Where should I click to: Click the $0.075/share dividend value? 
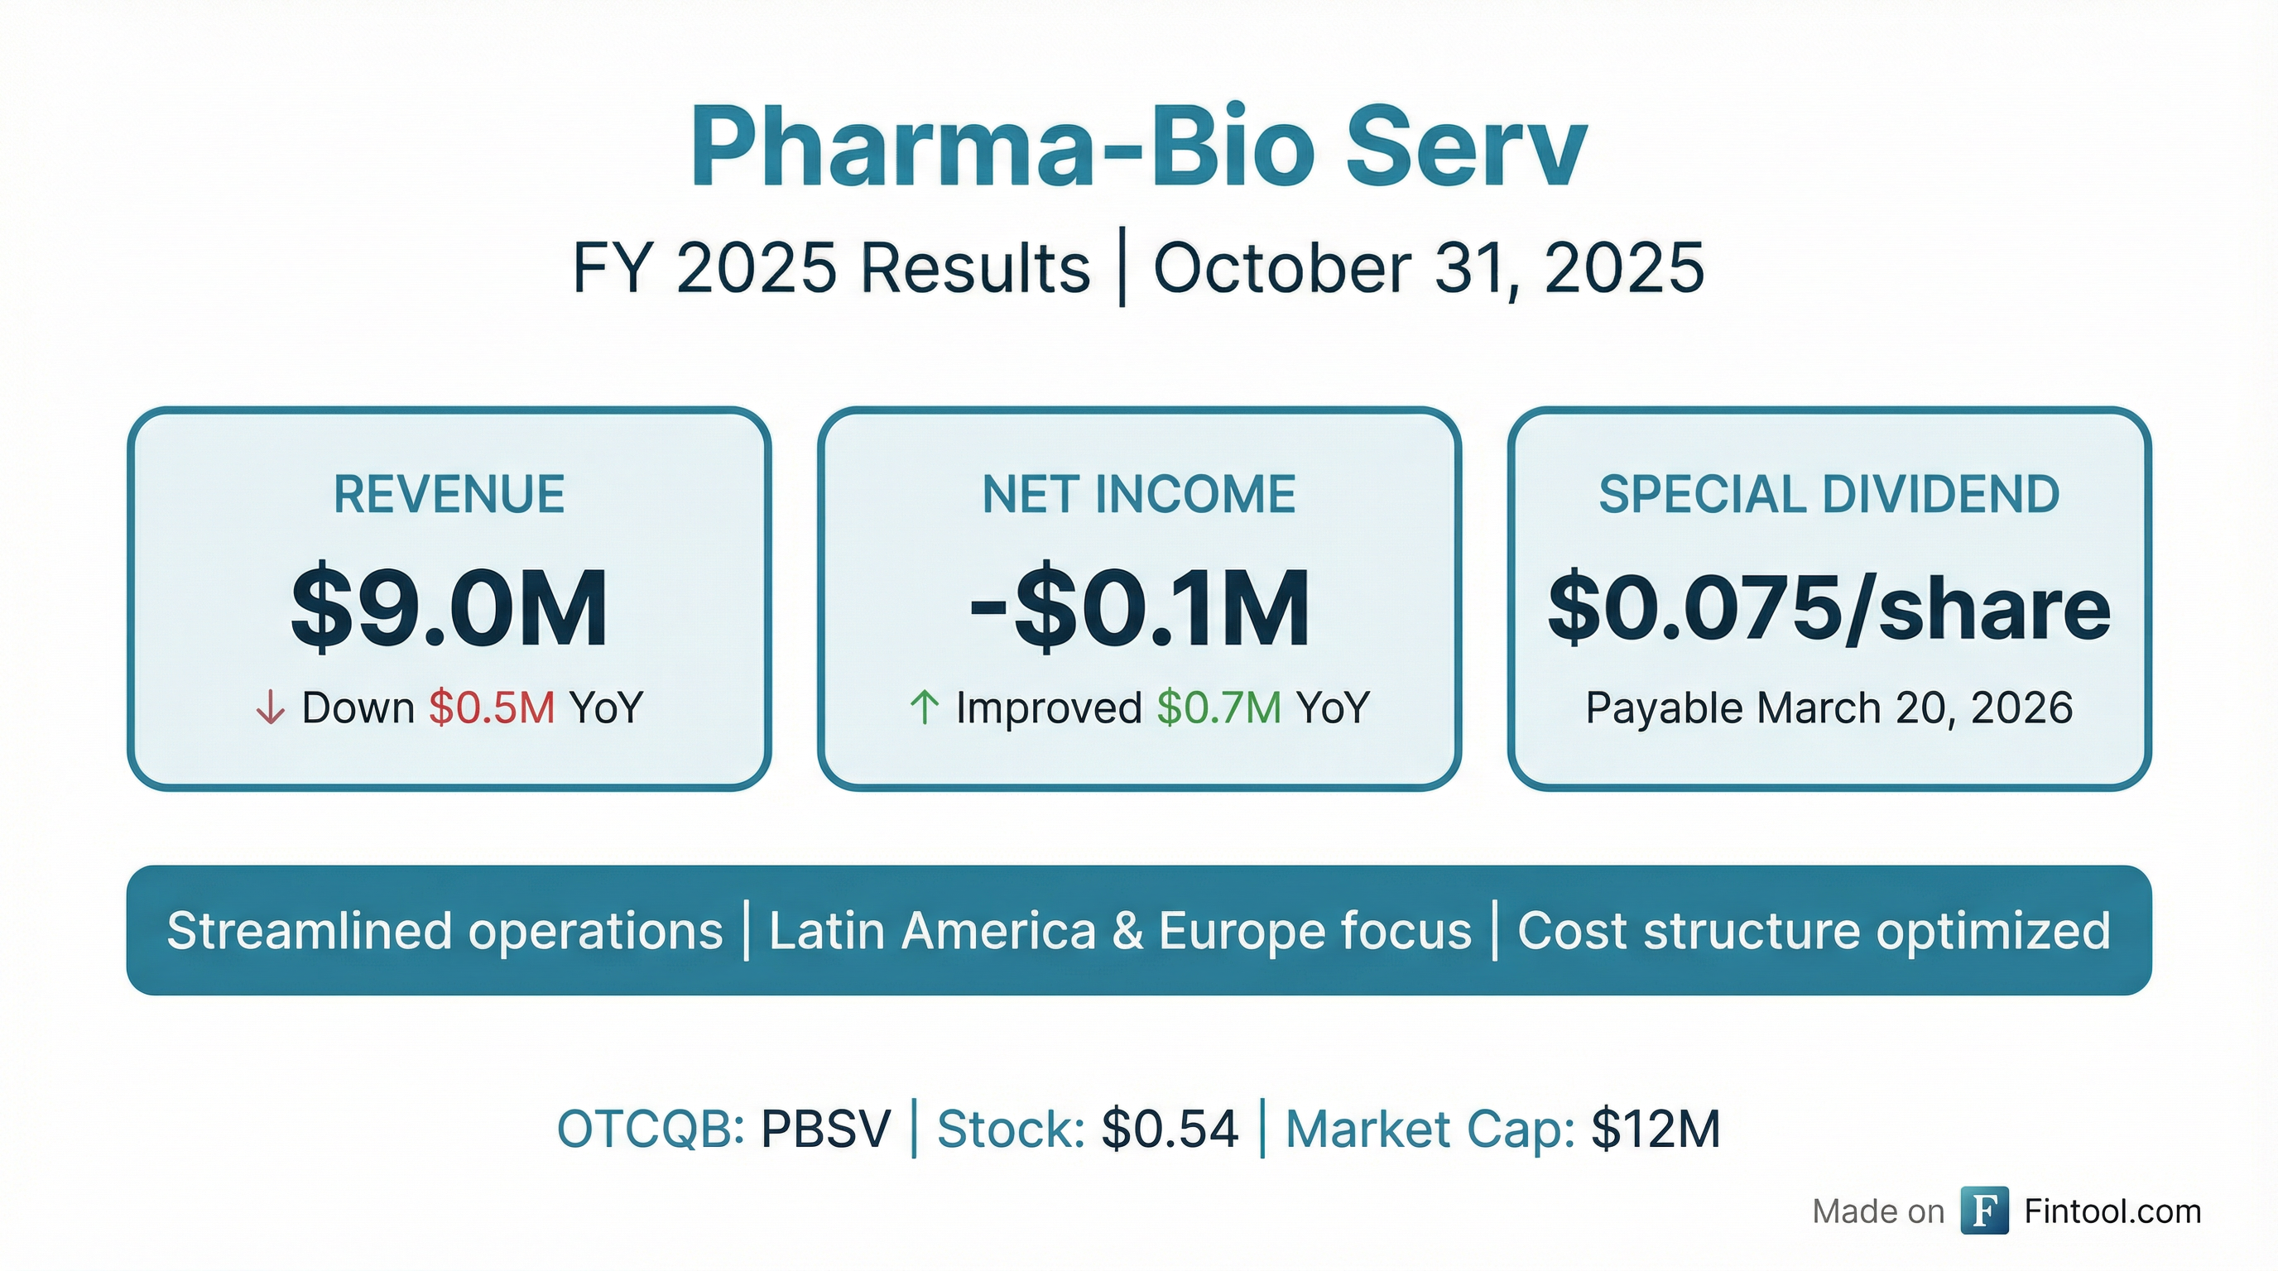(1829, 608)
